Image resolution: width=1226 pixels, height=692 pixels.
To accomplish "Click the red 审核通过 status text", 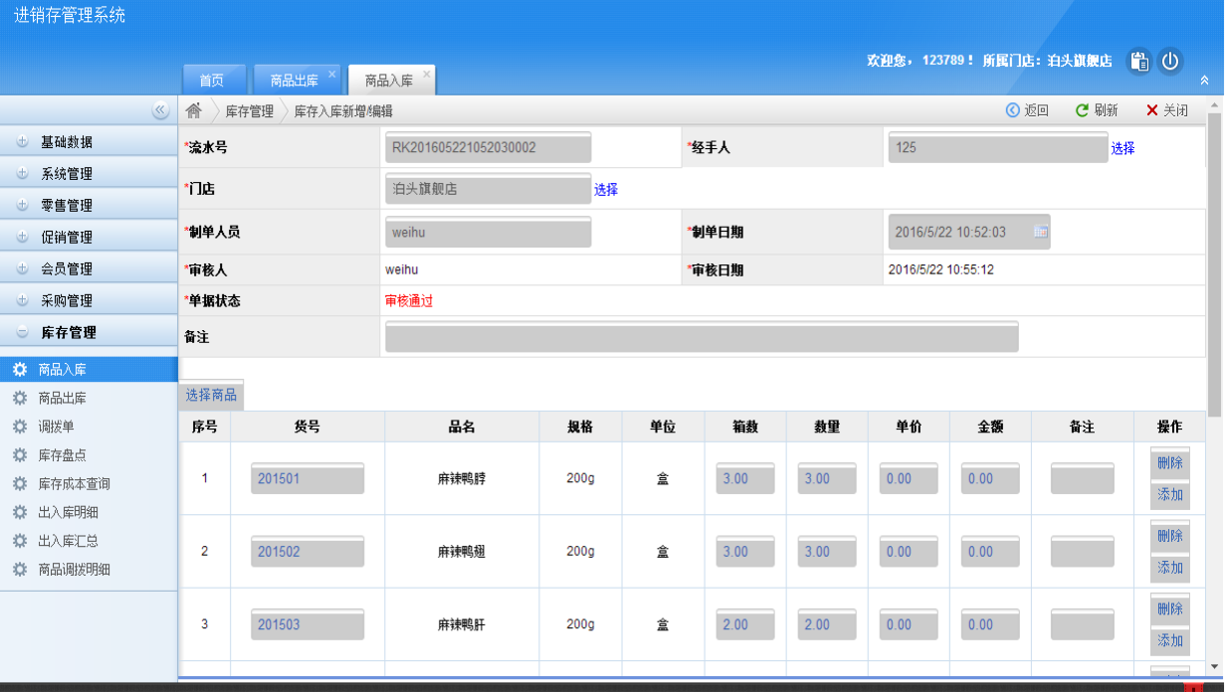I will coord(409,301).
